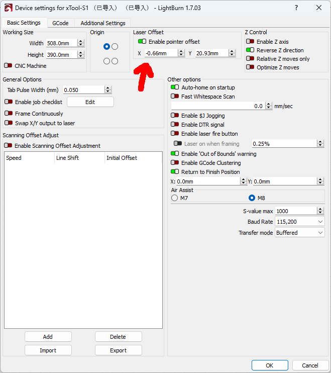331x373 pixels.
Task: Click the Tab Pulse Width stepper arrows
Action: (107, 90)
